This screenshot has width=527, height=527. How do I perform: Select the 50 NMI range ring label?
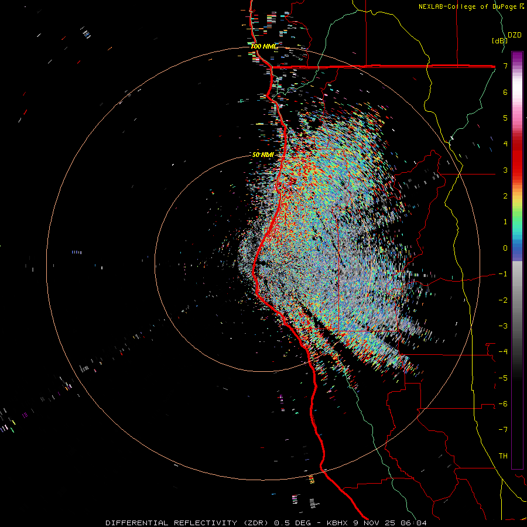pos(263,155)
